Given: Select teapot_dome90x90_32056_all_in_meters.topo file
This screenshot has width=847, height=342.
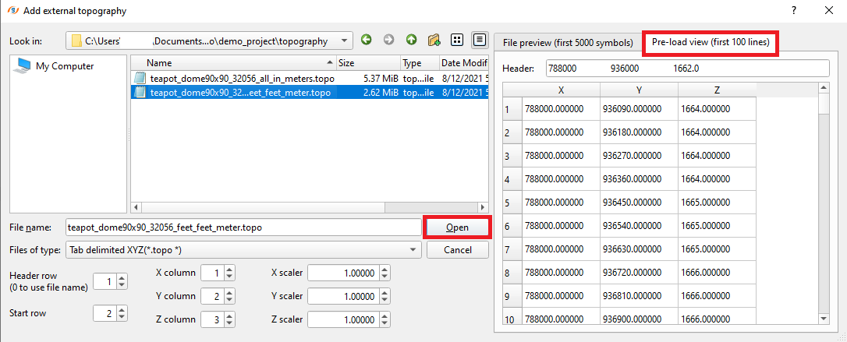Looking at the screenshot, I should pyautogui.click(x=310, y=78).
